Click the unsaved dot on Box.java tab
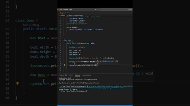Image resolution: width=190 pixels, height=106 pixels. pyautogui.click(x=67, y=13)
